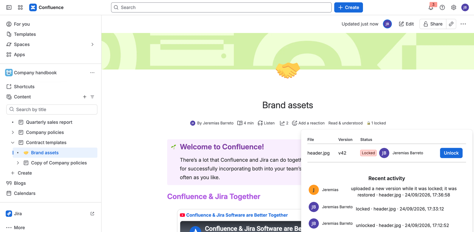Click the Confluence logo
This screenshot has height=232, width=474.
point(46,7)
